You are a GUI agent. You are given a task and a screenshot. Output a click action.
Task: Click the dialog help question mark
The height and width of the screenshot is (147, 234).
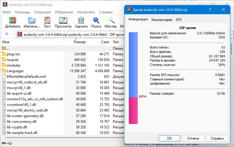coord(210,9)
